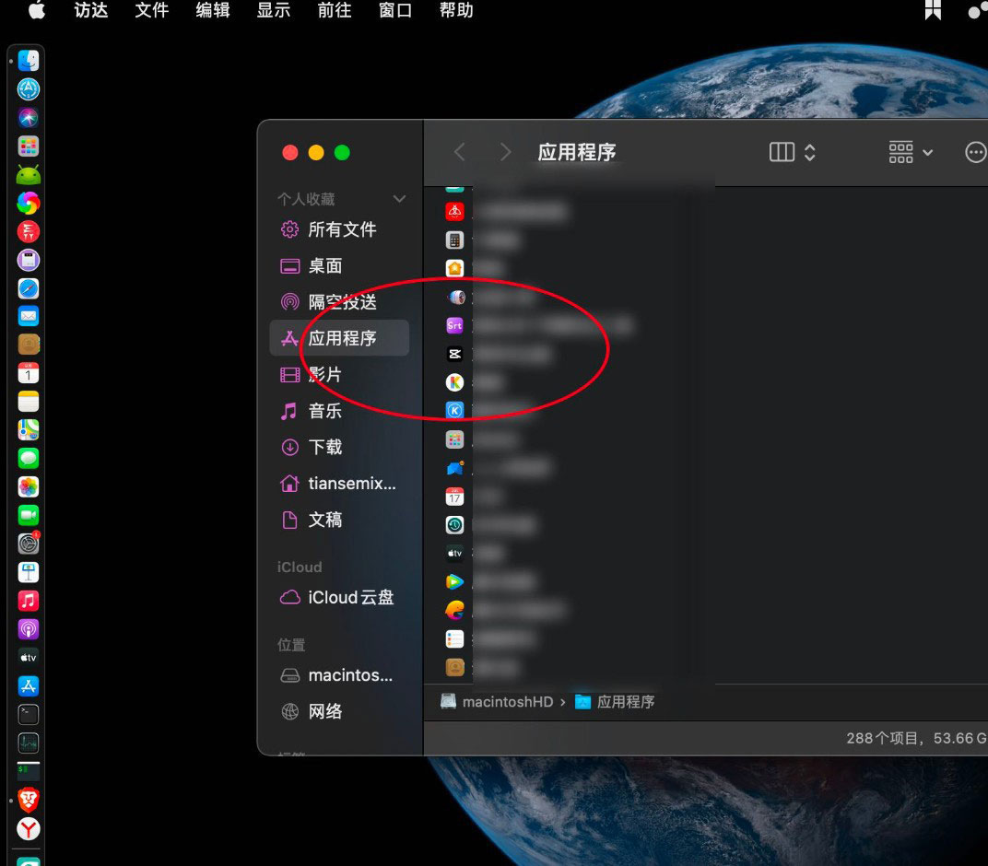988x866 pixels.
Task: Select the Srt app icon
Action: (454, 325)
